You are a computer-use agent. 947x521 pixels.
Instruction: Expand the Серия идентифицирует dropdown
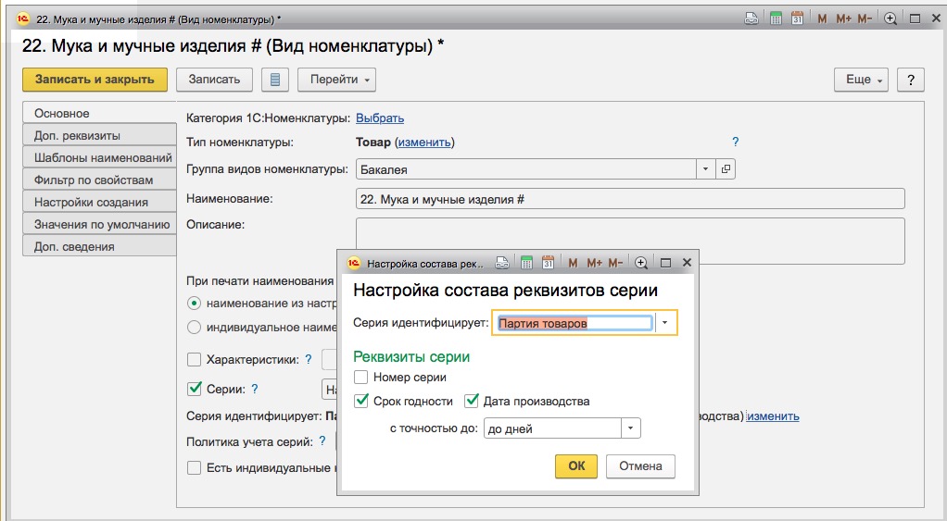click(x=665, y=323)
